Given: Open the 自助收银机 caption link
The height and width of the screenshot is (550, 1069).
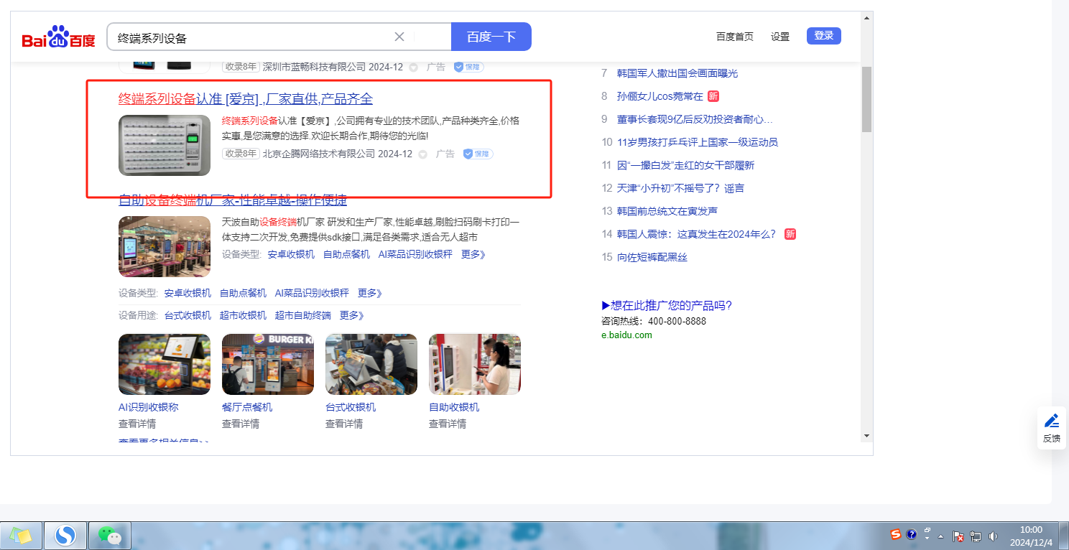Looking at the screenshot, I should [x=454, y=407].
